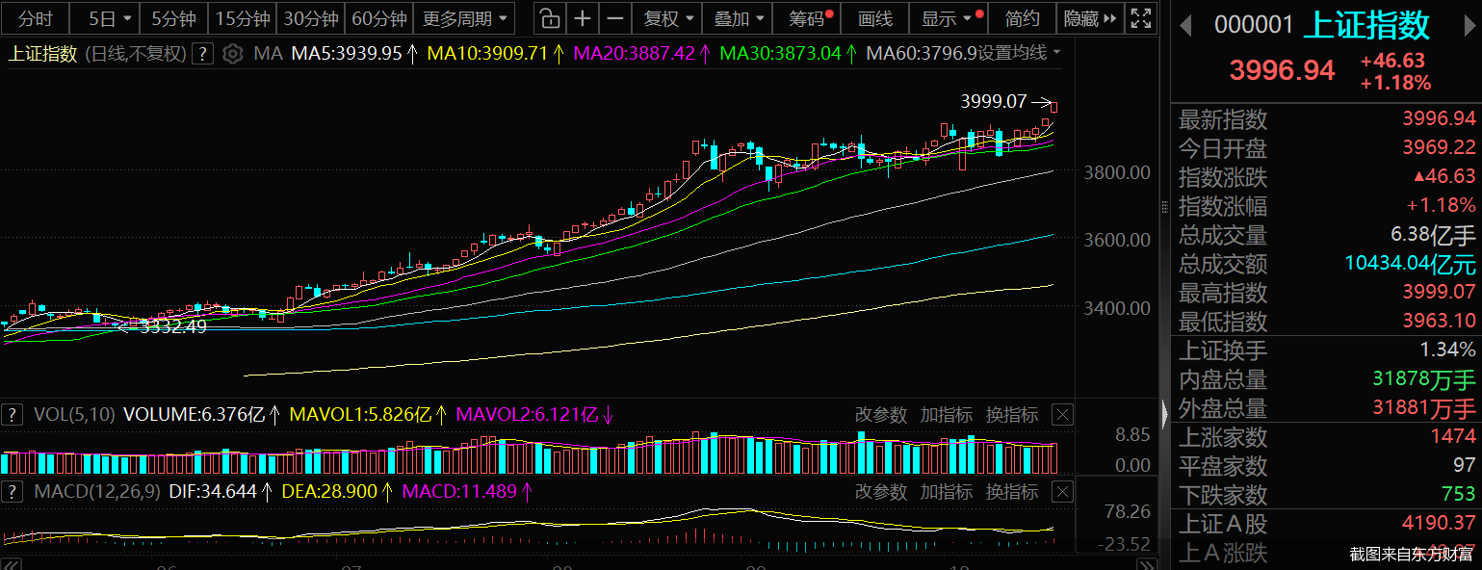Screen dimensions: 1482x570
Task: Close the MACD indicator panel
Action: 1061,492
